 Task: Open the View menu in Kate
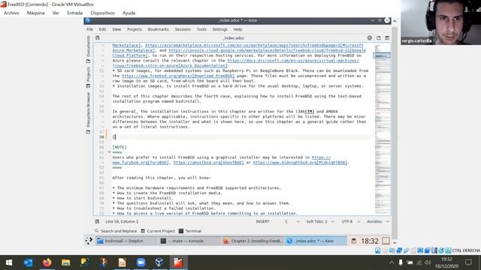[116, 29]
